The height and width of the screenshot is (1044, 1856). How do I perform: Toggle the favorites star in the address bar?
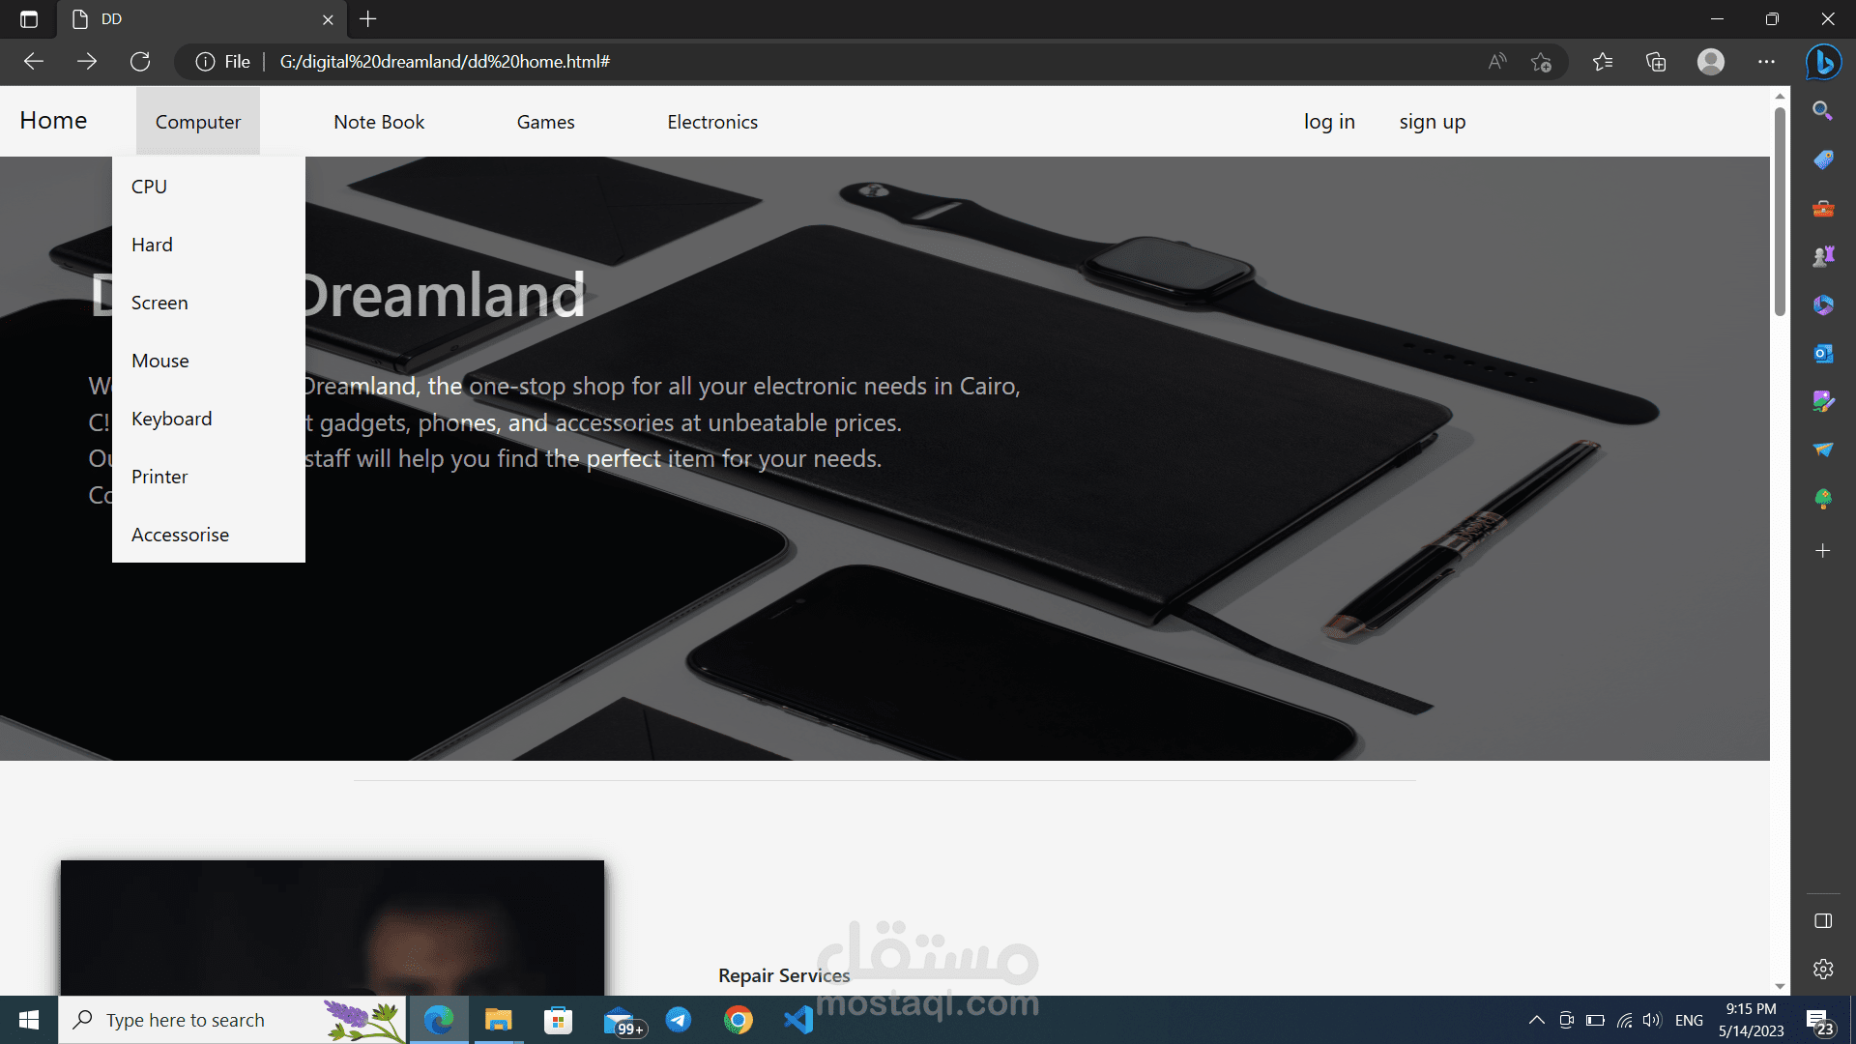[1543, 61]
